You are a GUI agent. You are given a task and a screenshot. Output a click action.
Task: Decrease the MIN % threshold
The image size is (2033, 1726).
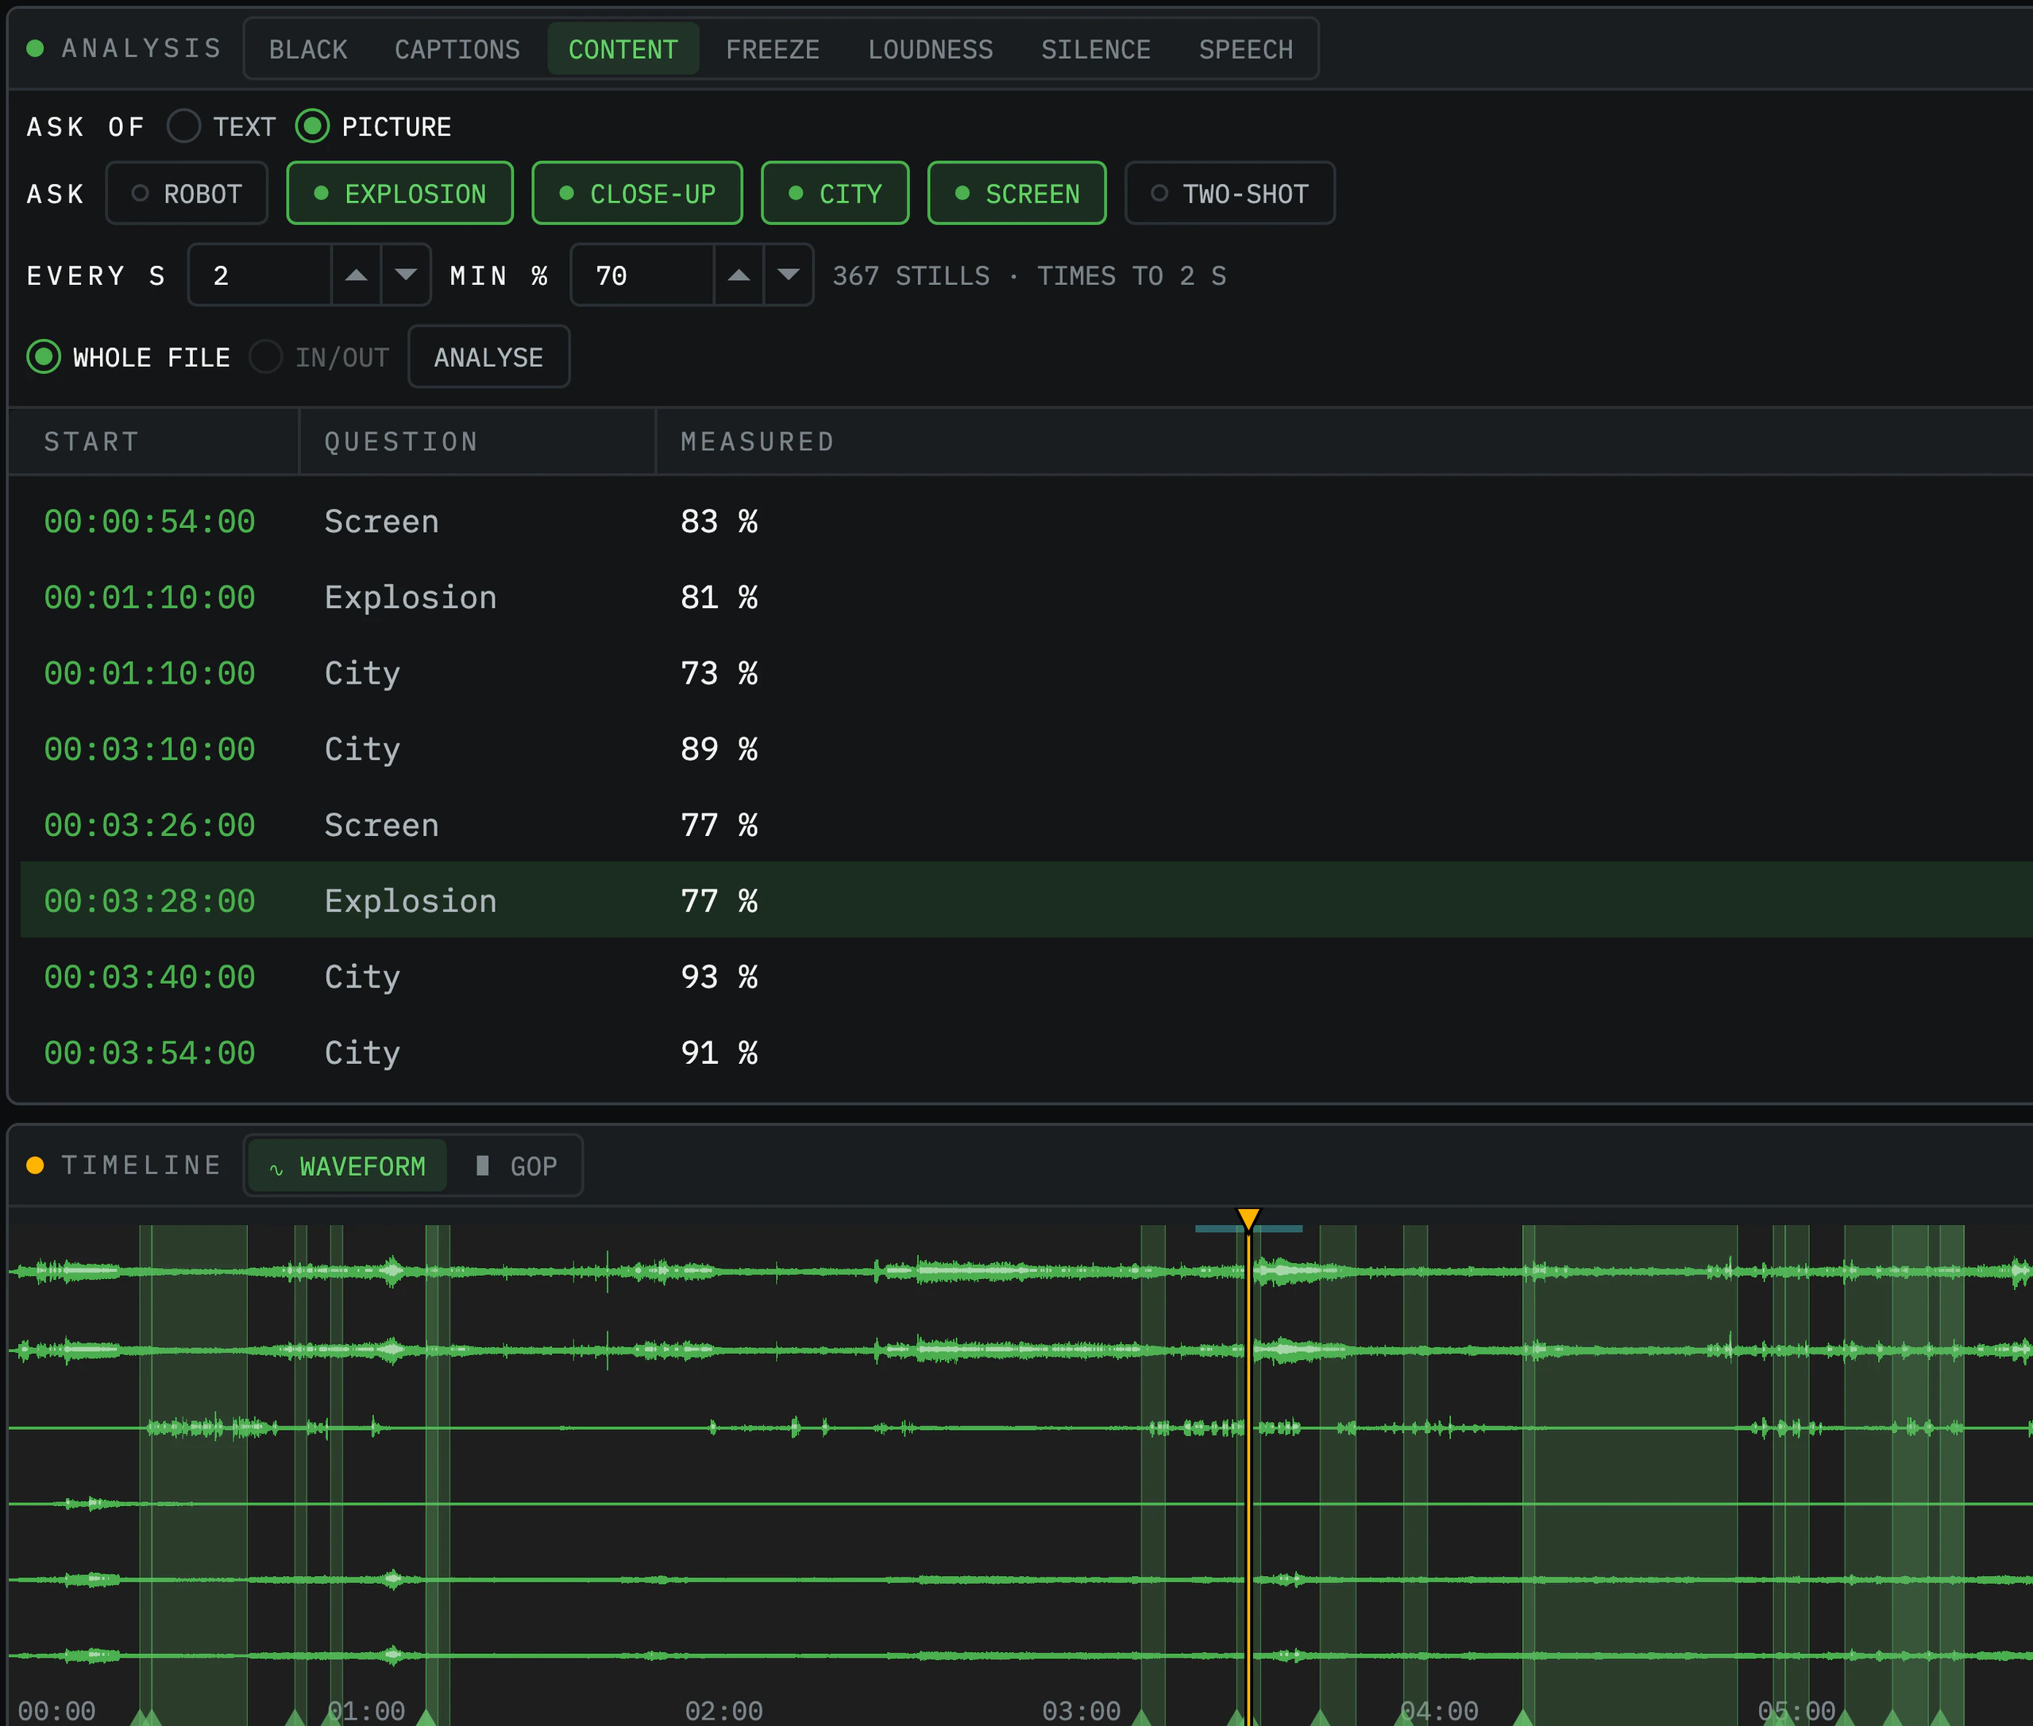pos(789,276)
